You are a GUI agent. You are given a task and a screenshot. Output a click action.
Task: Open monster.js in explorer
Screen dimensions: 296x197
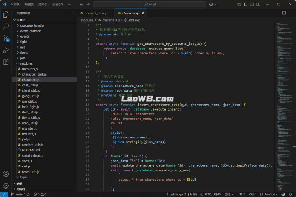[44, 128]
